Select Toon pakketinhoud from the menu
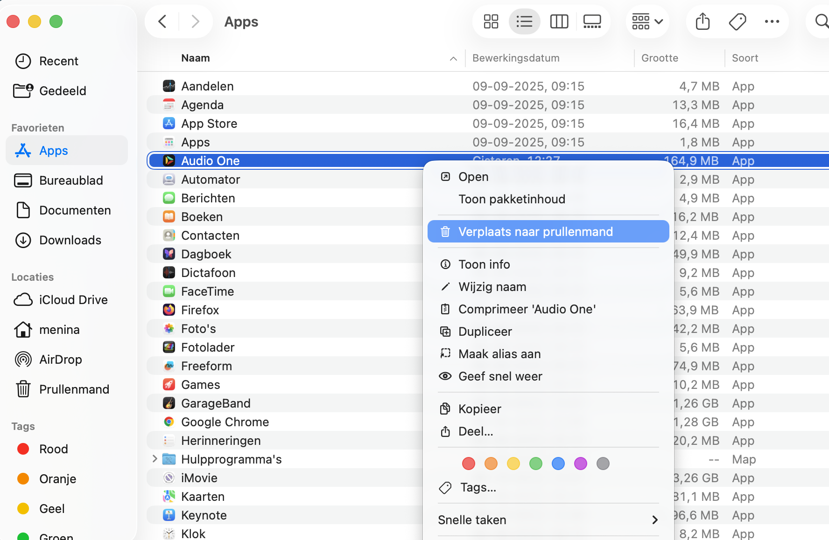The height and width of the screenshot is (540, 829). point(512,199)
